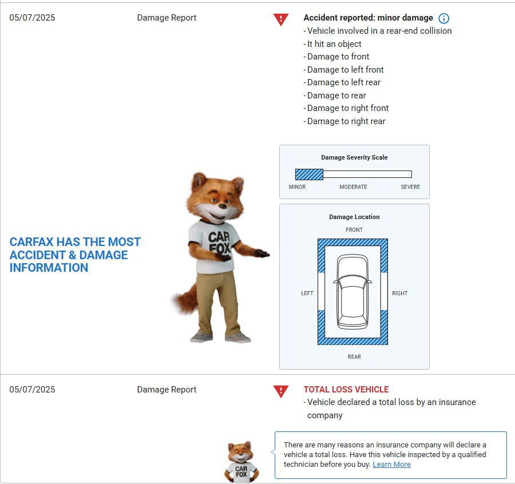515x484 pixels.
Task: Click the hatched rear damage zone below car
Action: click(x=352, y=341)
